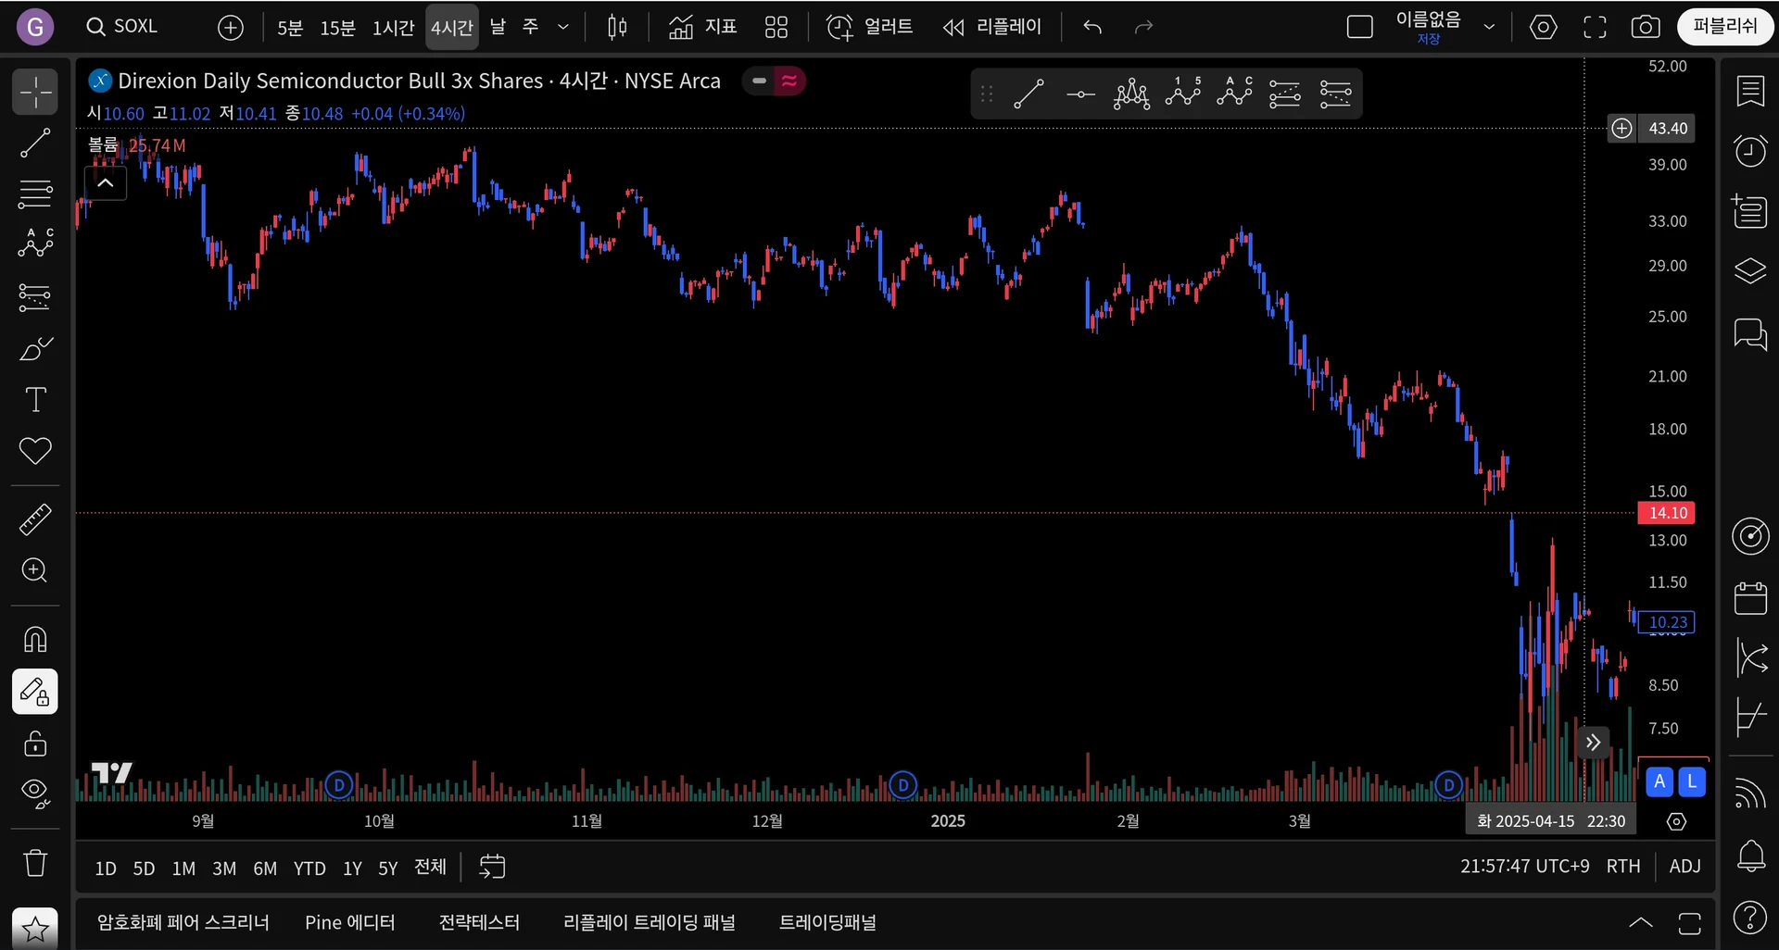Open the alerts clock panel

[1750, 151]
